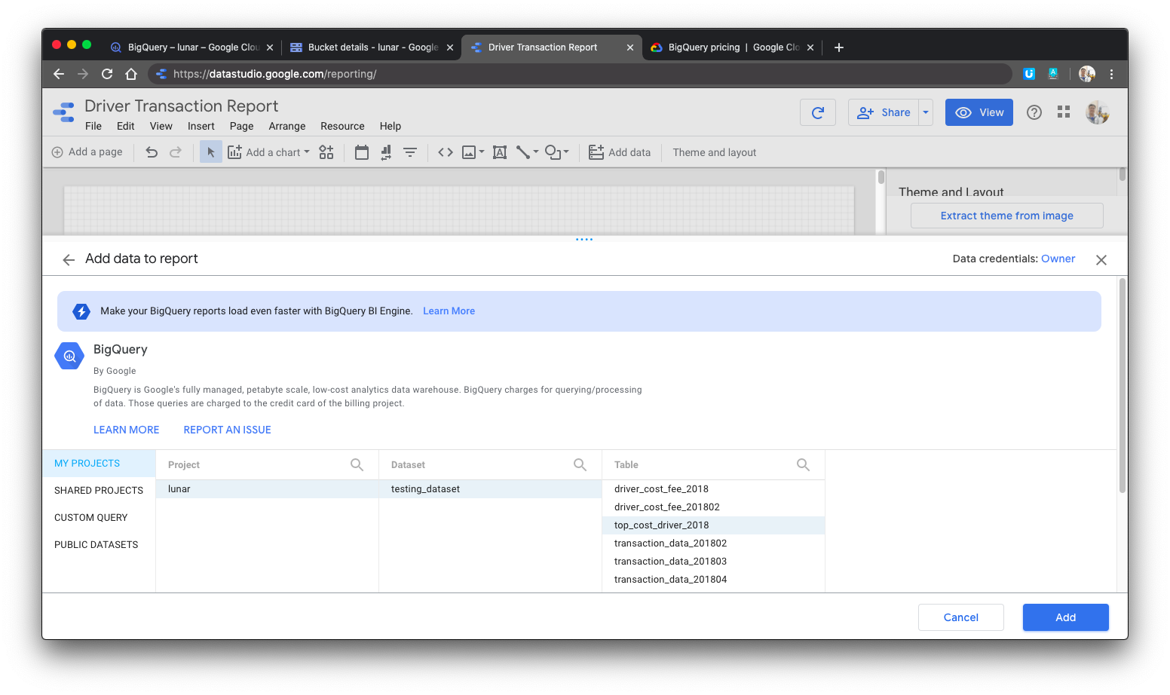The image size is (1170, 695).
Task: Add a filter control to the report
Action: pos(409,152)
